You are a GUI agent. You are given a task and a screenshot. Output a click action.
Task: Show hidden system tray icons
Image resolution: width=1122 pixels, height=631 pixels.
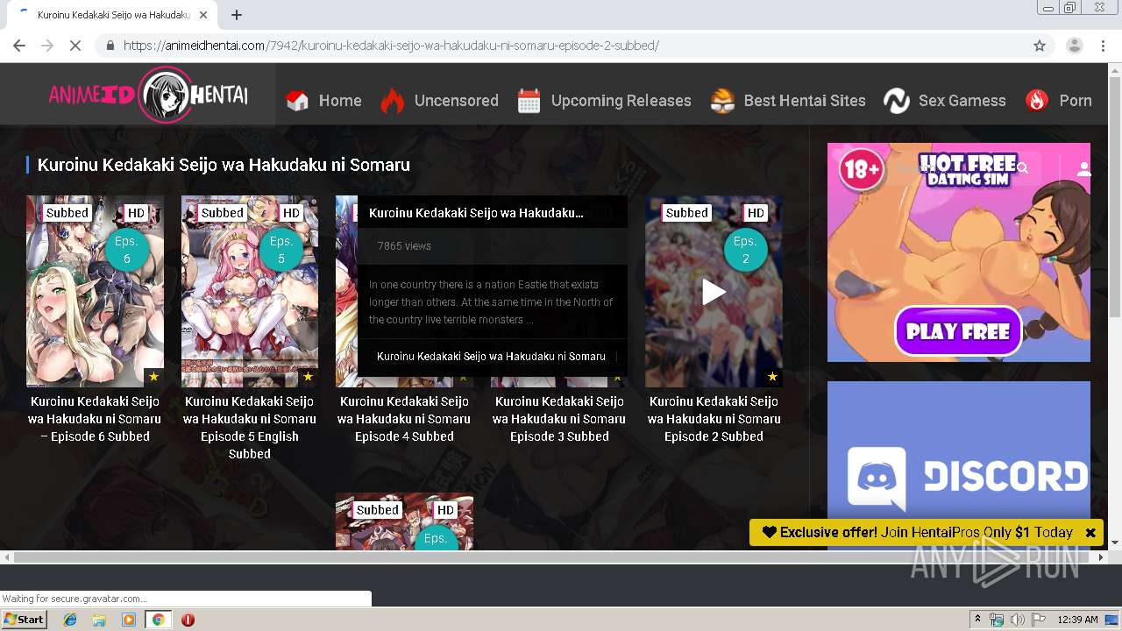(977, 620)
